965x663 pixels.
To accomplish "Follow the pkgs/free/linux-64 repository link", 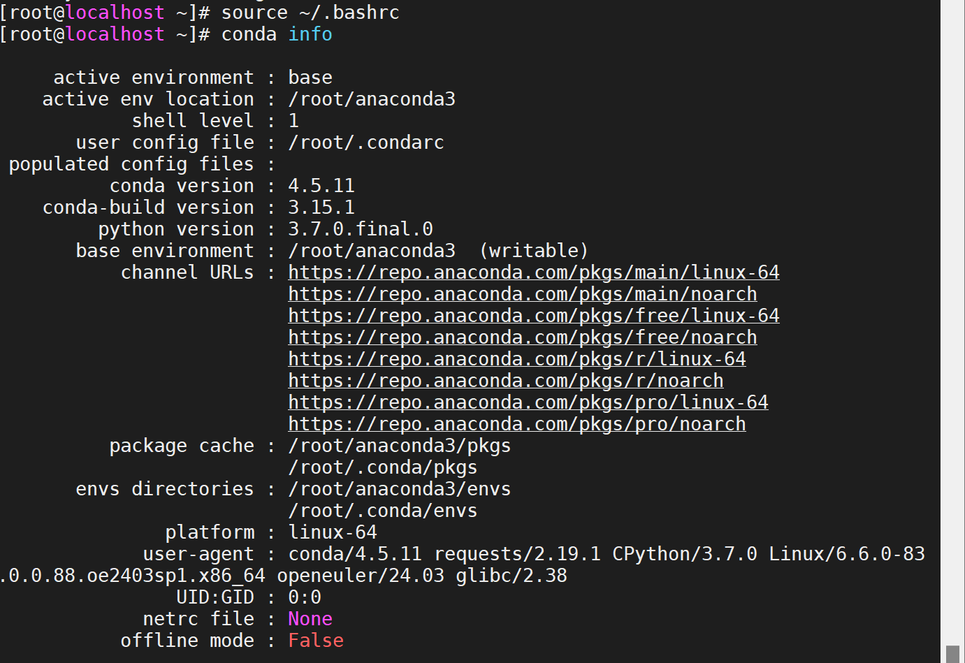I will (x=533, y=316).
